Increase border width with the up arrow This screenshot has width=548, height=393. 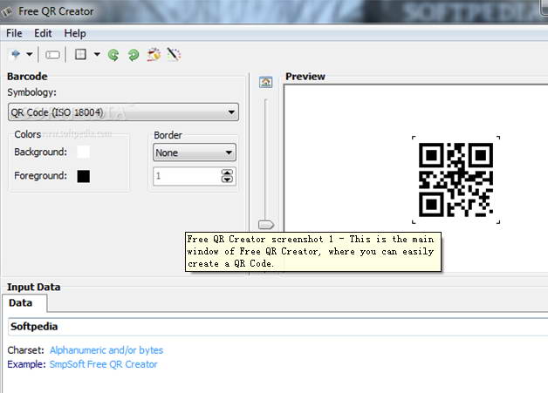(x=227, y=172)
